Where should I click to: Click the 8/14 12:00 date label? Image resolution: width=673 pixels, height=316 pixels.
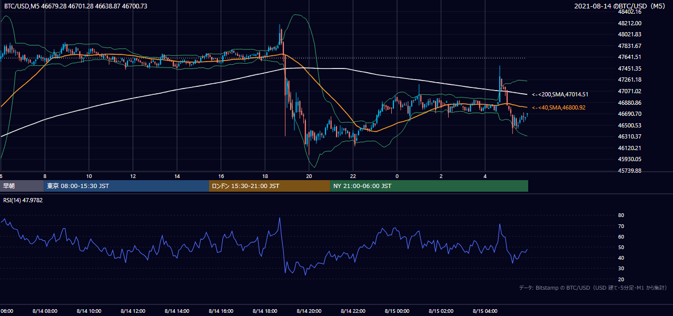[133, 311]
